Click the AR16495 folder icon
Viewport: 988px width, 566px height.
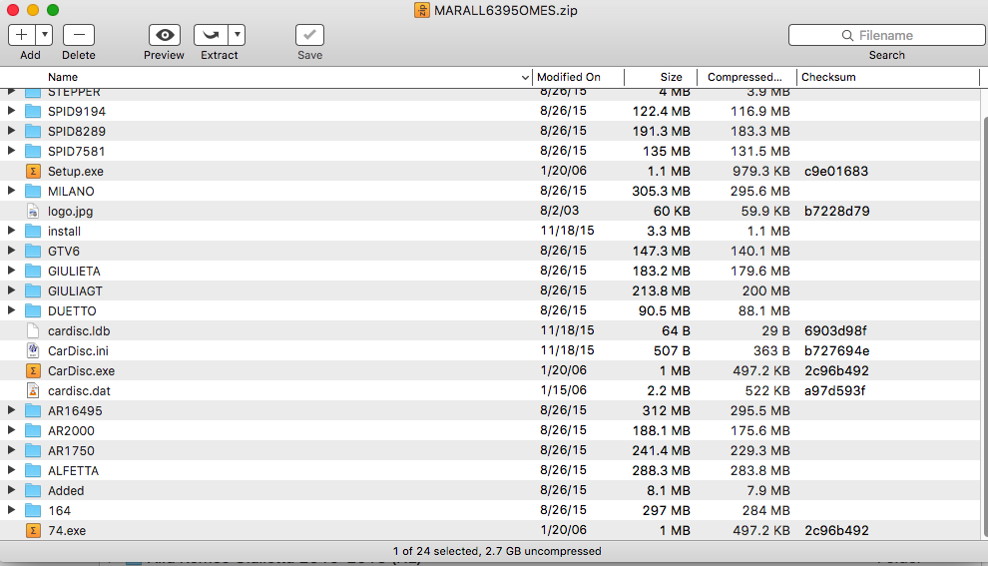pos(33,410)
